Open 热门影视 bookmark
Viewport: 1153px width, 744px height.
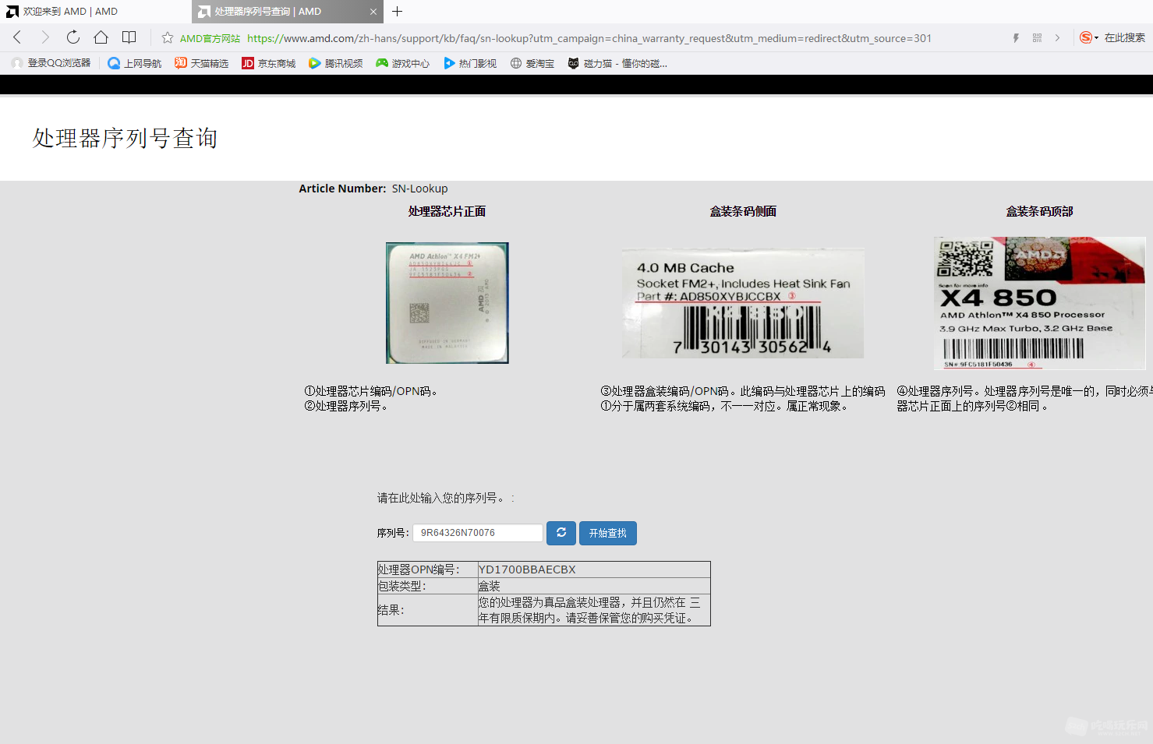(x=469, y=63)
